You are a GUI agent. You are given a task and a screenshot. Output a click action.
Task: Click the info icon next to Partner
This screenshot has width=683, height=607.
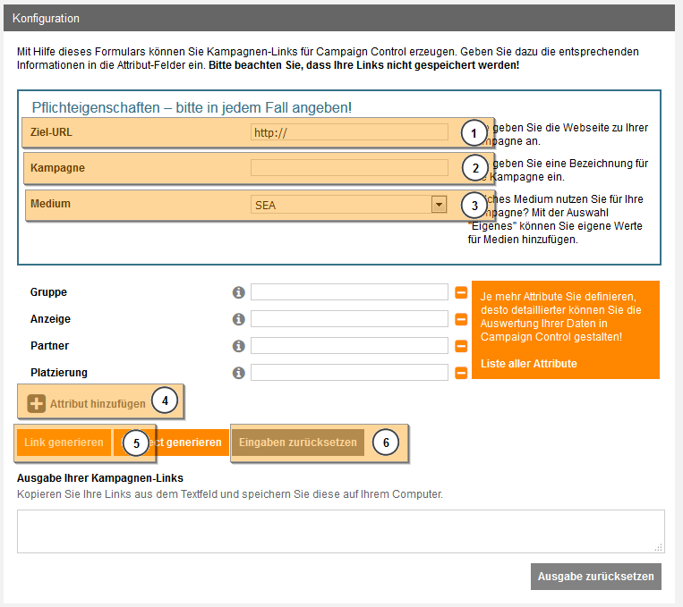click(x=238, y=346)
